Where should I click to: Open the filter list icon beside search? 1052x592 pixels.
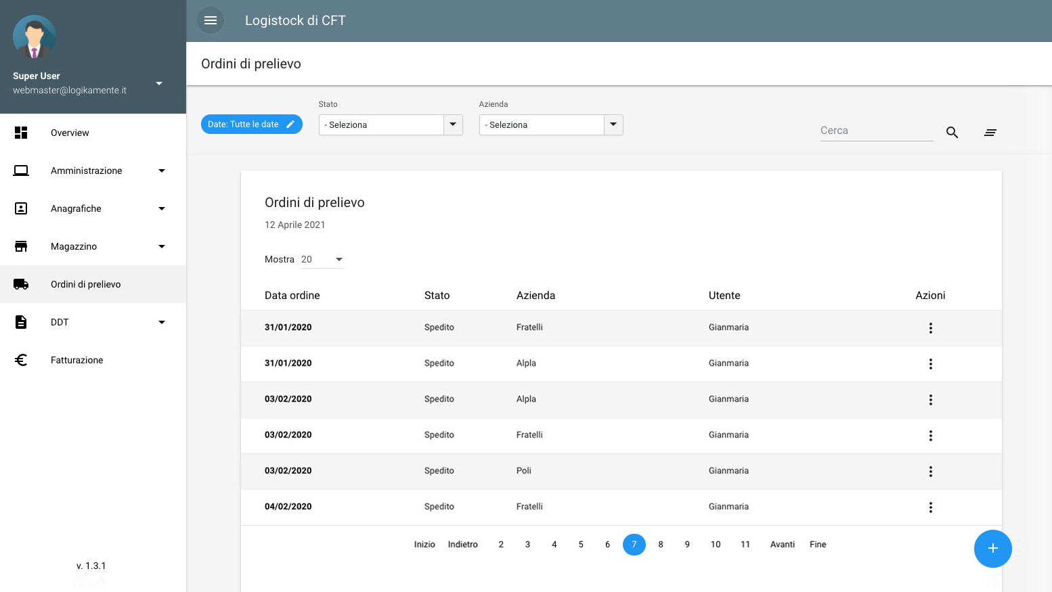click(990, 133)
